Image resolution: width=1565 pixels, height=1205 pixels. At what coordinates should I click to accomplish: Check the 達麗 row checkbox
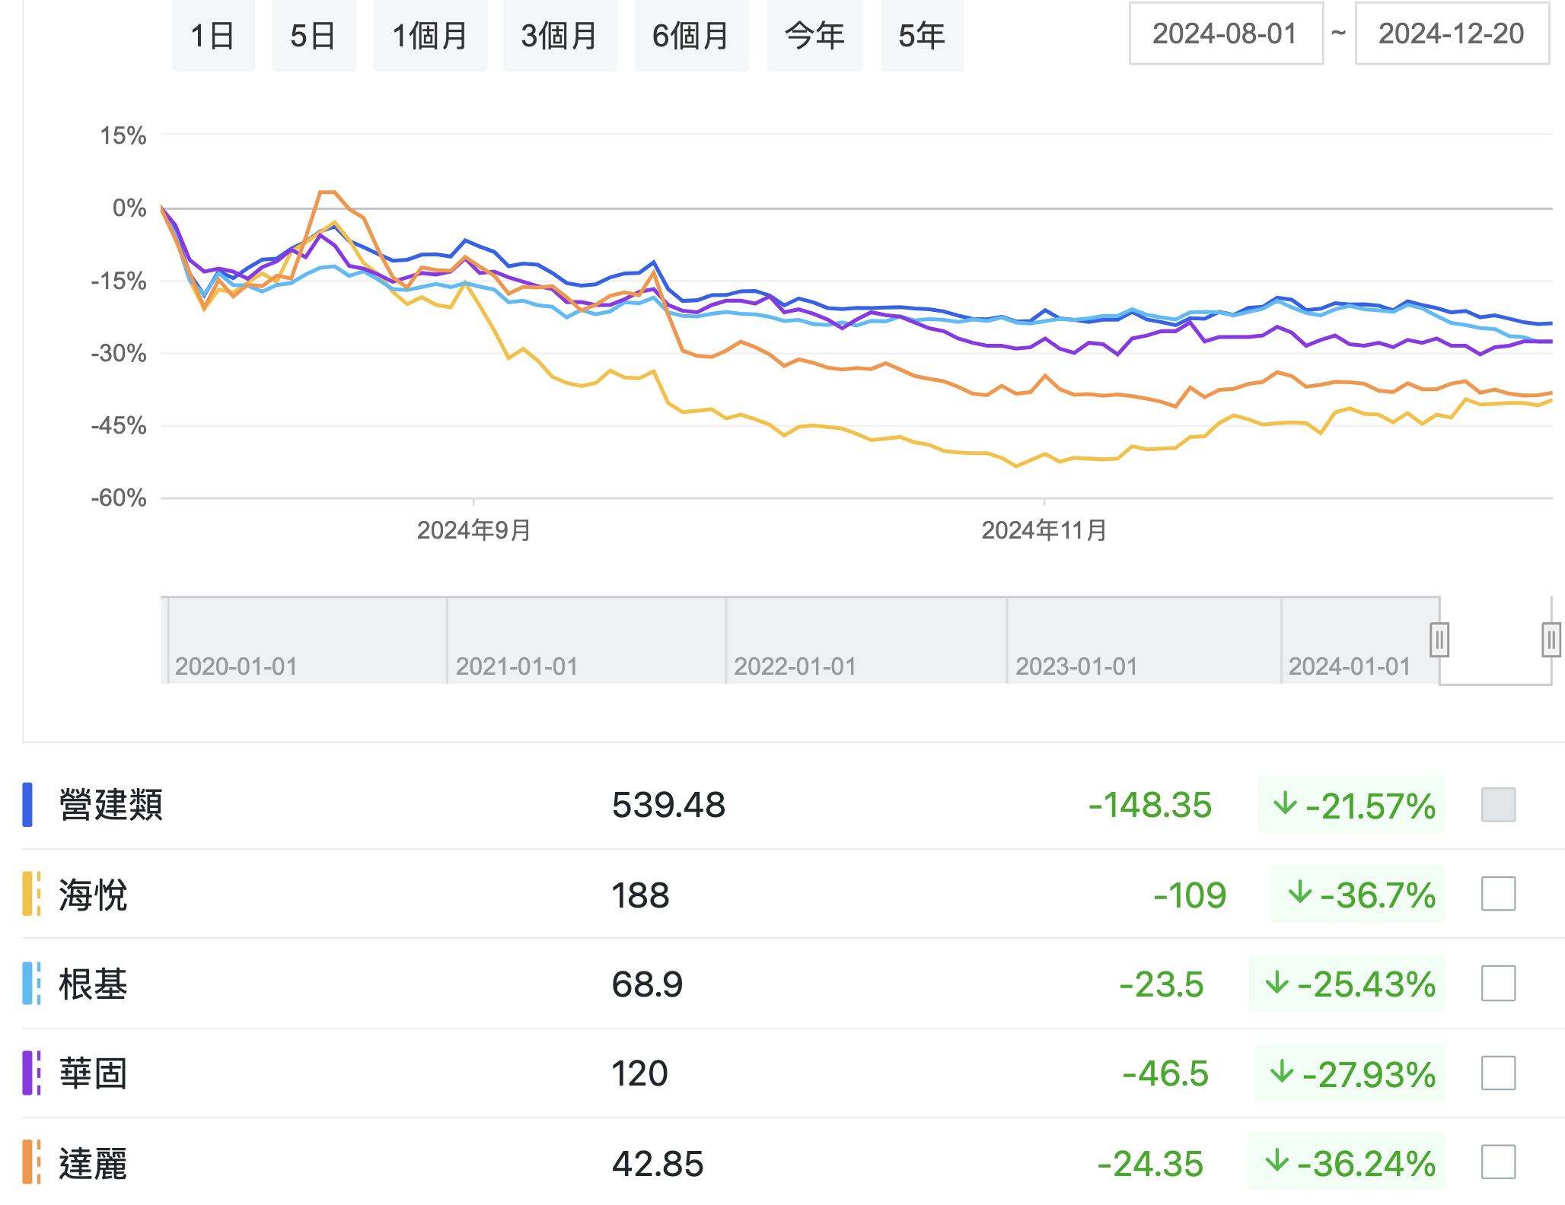pyautogui.click(x=1498, y=1162)
